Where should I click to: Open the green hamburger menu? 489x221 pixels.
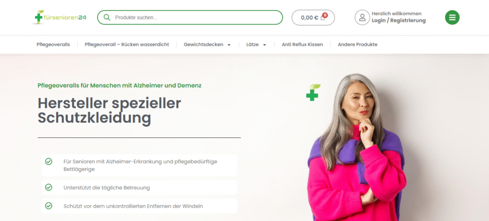click(x=452, y=18)
